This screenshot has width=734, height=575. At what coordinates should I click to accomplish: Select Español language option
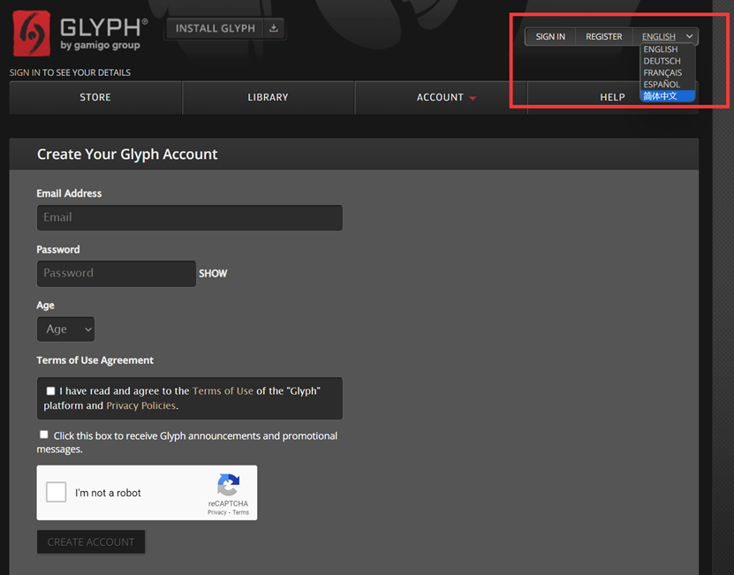pyautogui.click(x=662, y=84)
